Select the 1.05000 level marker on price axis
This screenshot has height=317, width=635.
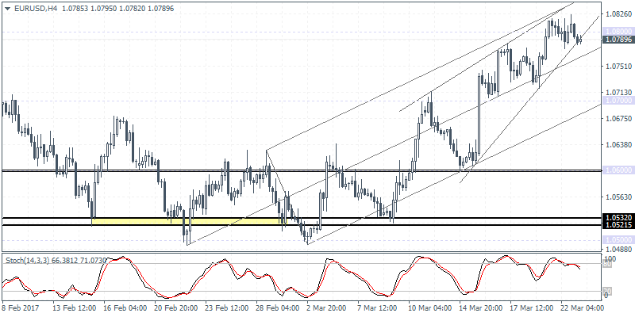[617, 239]
